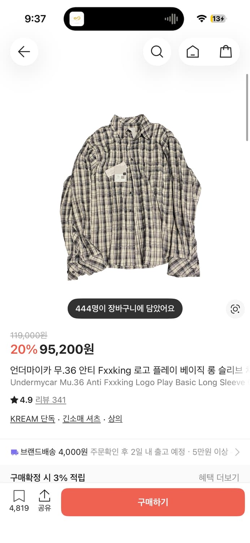Browse the 상의 category

coord(116,418)
